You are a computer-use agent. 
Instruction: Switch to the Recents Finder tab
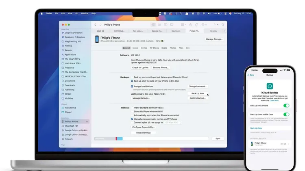point(213,31)
